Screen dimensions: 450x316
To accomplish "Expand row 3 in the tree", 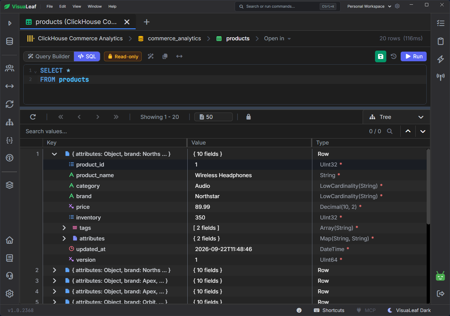I will tap(54, 281).
